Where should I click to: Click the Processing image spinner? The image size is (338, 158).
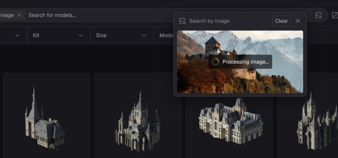[x=215, y=62]
